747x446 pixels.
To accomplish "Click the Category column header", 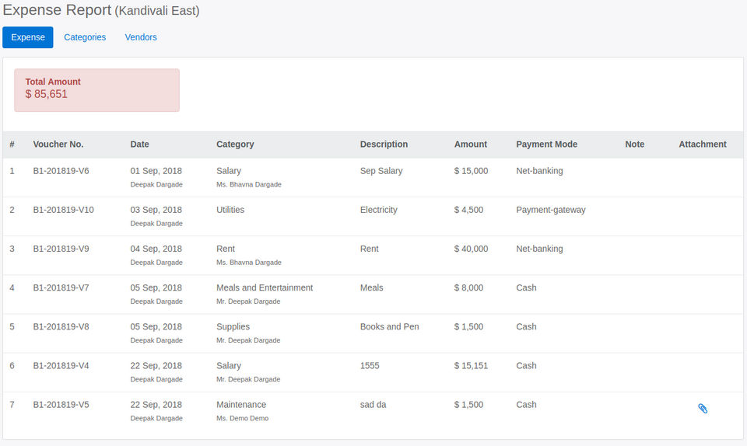I will [235, 145].
